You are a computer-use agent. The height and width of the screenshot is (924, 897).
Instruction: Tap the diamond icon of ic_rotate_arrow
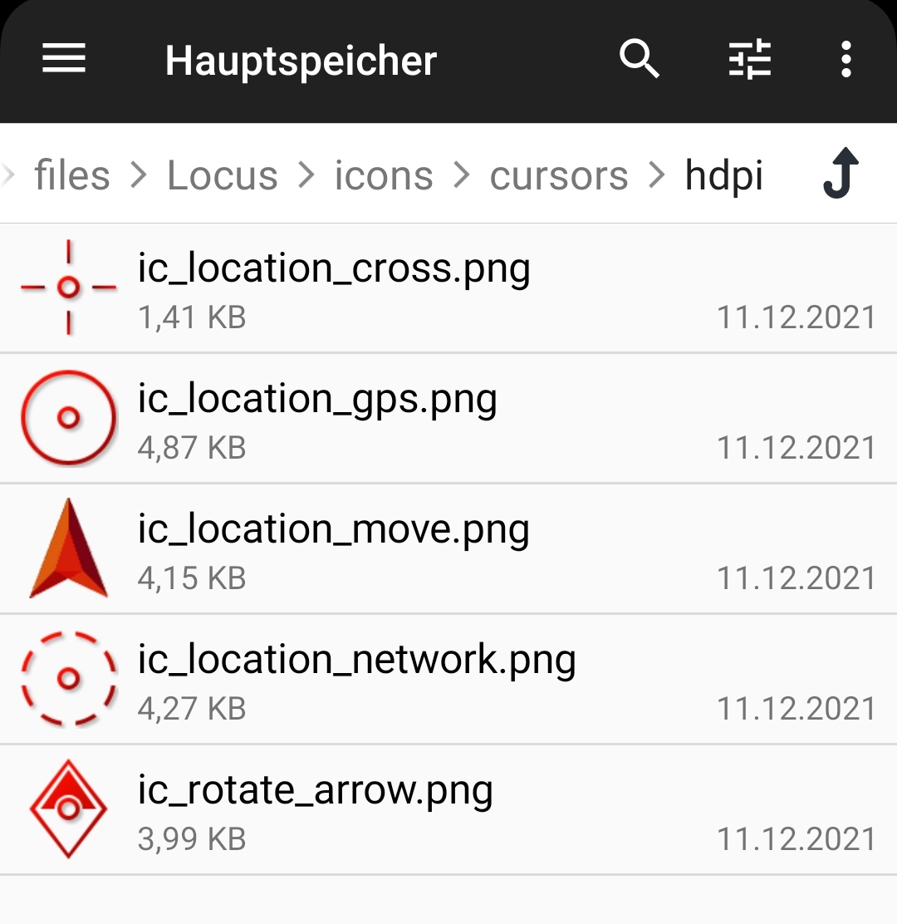(69, 808)
